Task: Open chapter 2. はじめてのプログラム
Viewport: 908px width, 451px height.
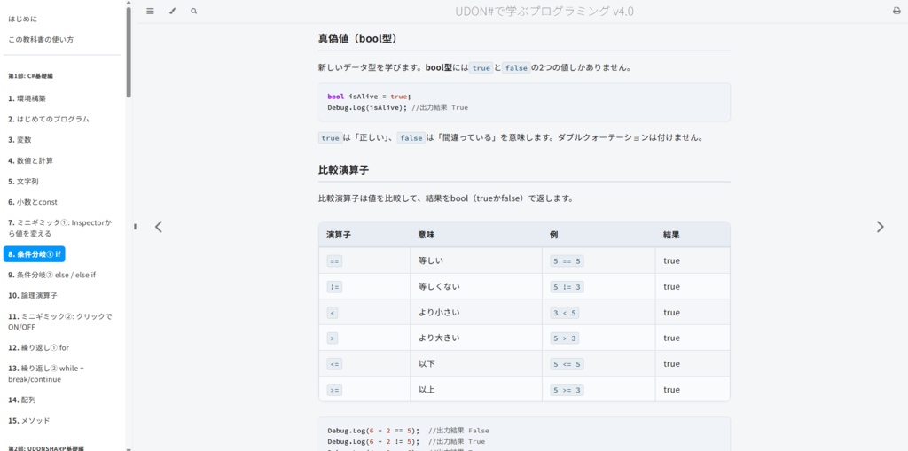Action: pyautogui.click(x=49, y=120)
